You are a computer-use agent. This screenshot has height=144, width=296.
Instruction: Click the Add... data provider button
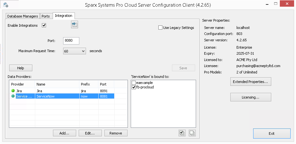(x=64, y=133)
